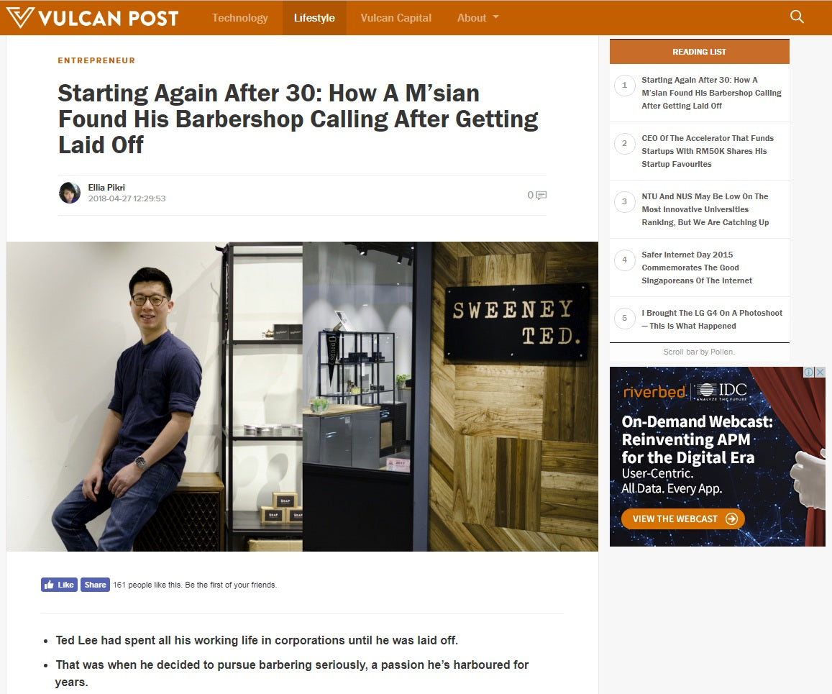832x694 pixels.
Task: Click the numbered circle 5 in Reading List
Action: click(x=624, y=318)
